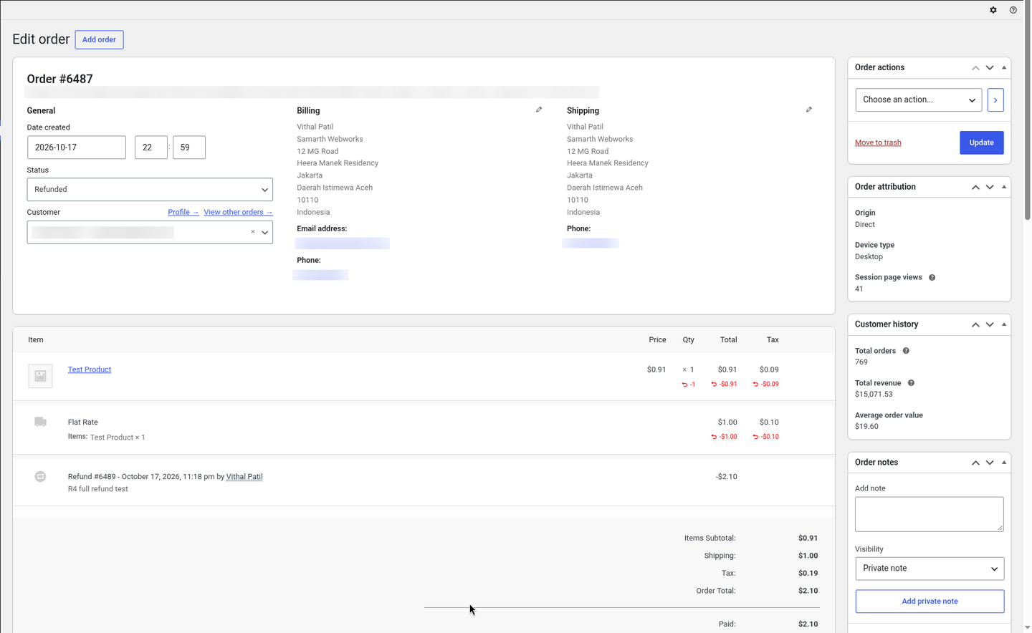
Task: Show the Total revenue help tooltip icon
Action: [x=911, y=383]
